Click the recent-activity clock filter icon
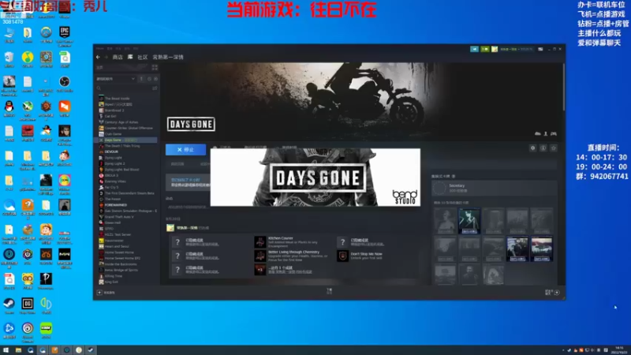Screen dimensions: 631x355 coord(149,79)
